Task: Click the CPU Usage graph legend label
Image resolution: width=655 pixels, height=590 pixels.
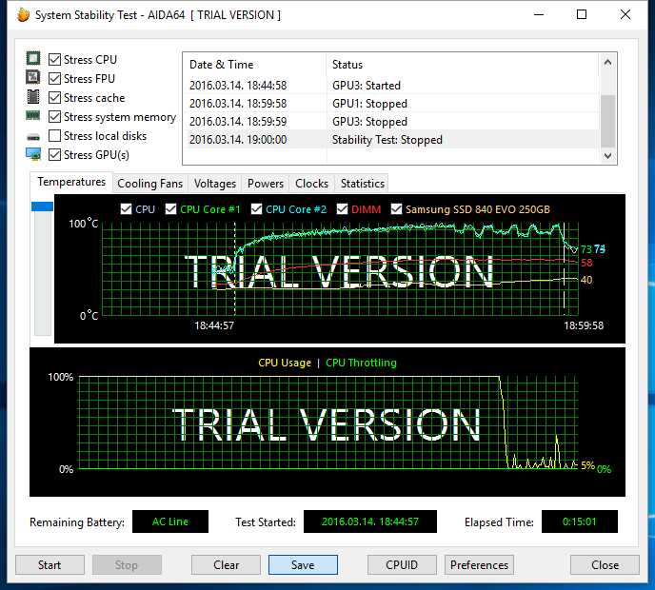Action: [285, 363]
